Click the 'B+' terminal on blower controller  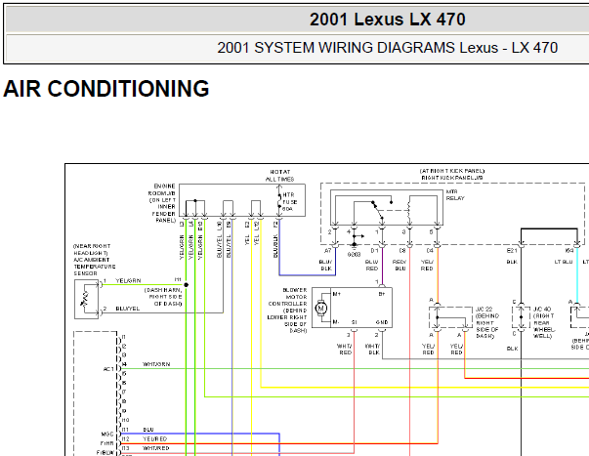click(382, 294)
